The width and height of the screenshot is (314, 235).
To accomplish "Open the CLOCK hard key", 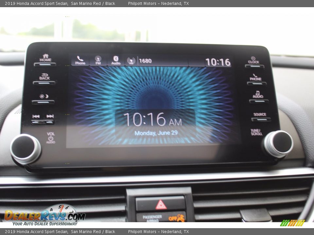I will click(x=254, y=62).
